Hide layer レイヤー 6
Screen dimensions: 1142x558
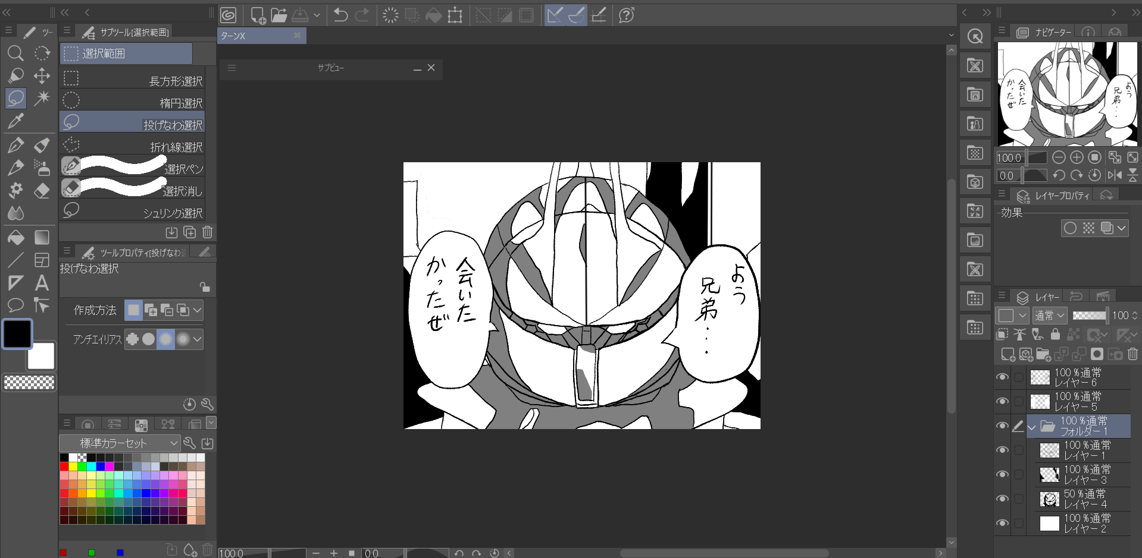click(1002, 377)
